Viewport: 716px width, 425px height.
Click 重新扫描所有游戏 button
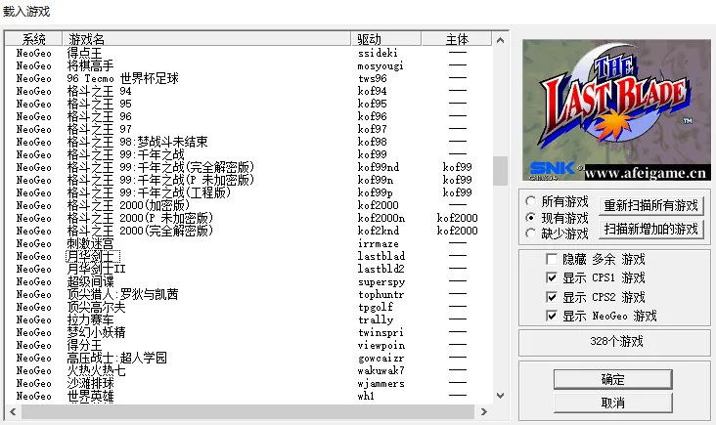(650, 205)
